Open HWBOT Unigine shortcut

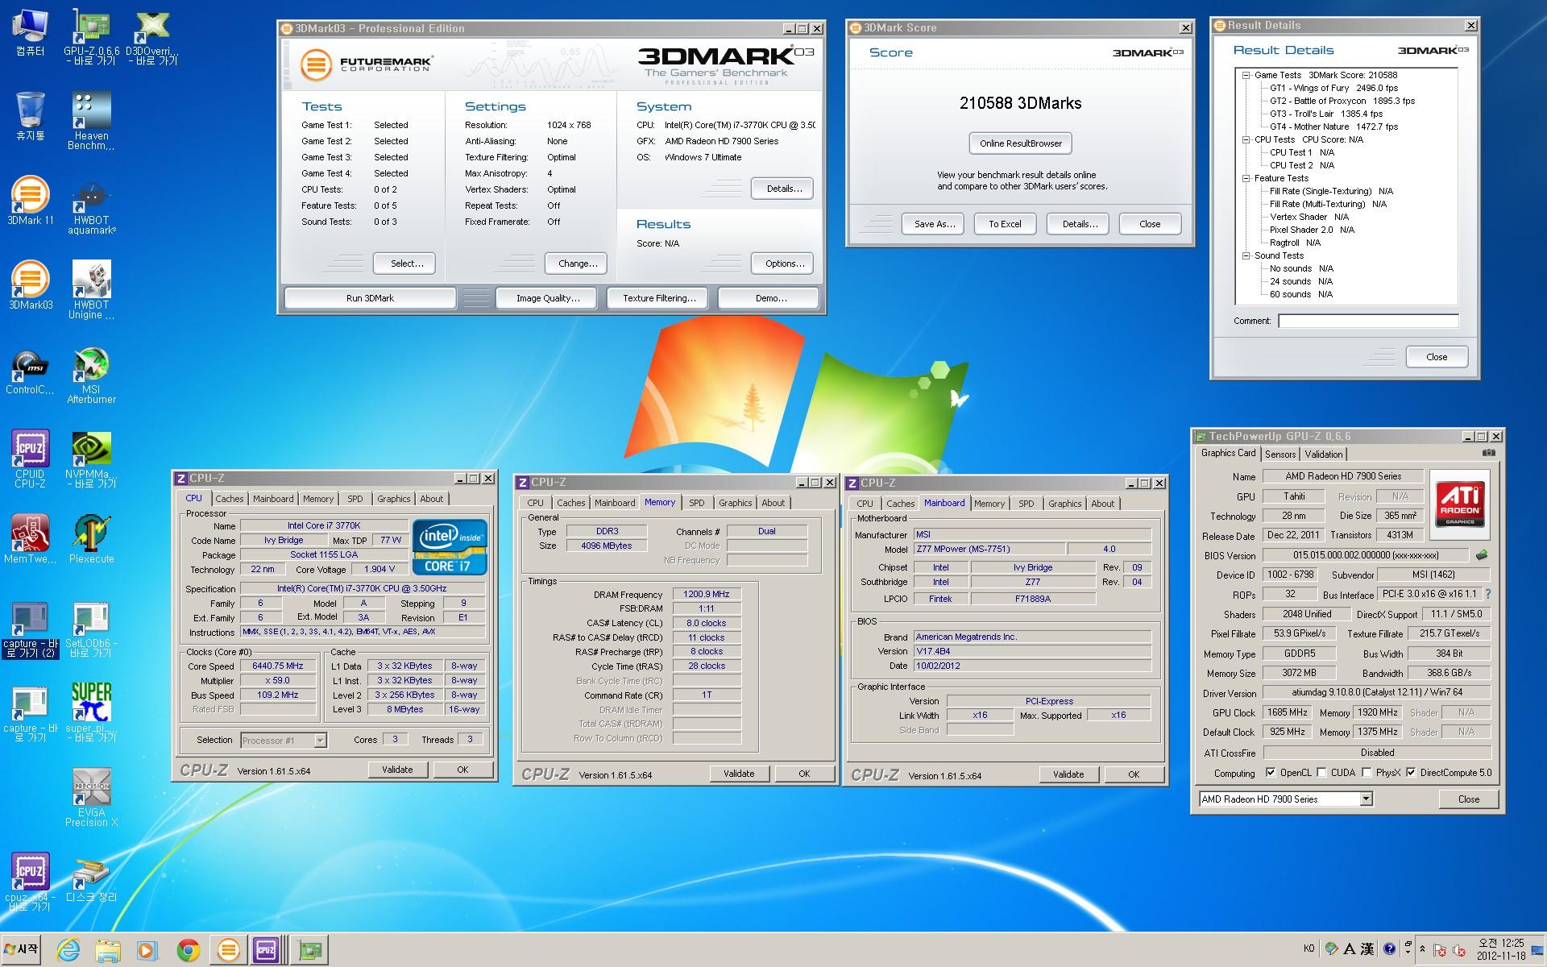(x=91, y=290)
